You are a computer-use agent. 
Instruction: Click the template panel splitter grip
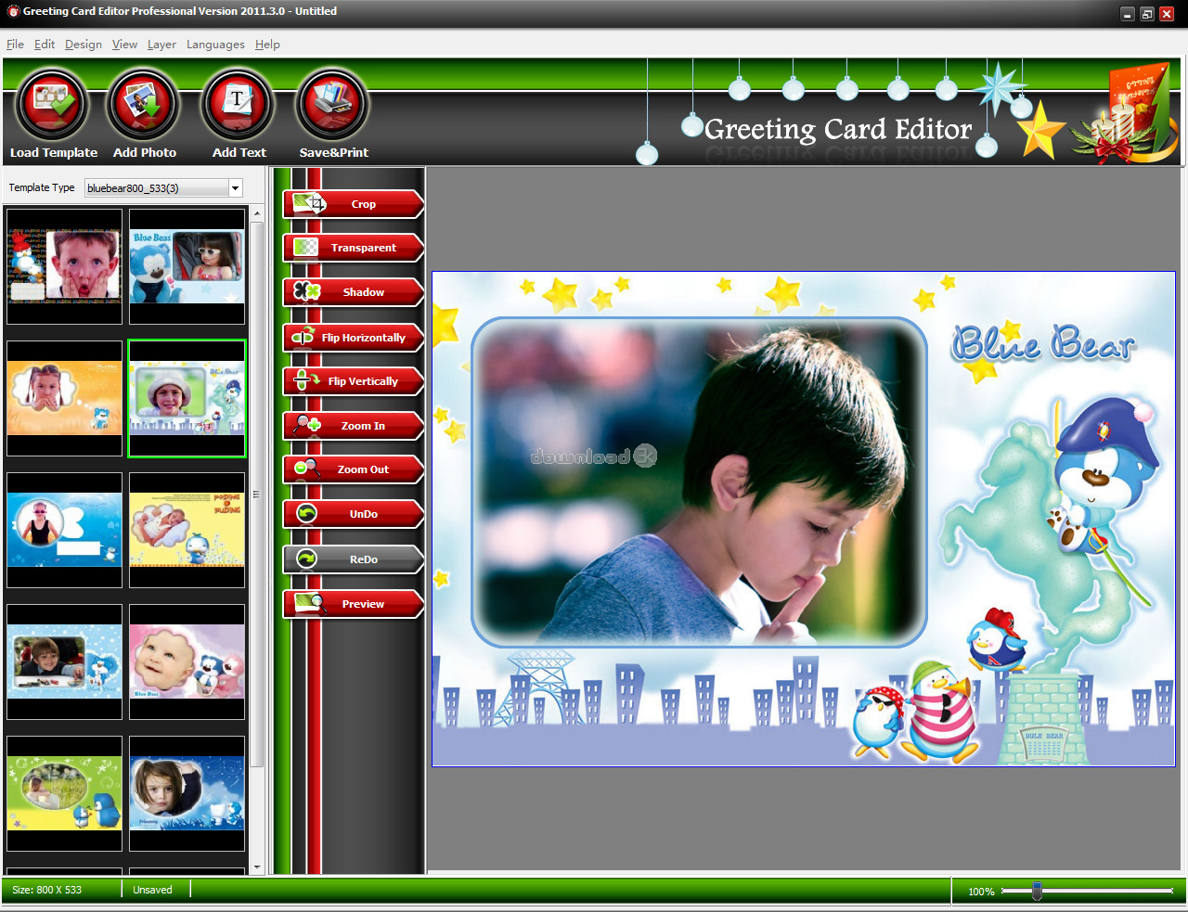tap(257, 495)
